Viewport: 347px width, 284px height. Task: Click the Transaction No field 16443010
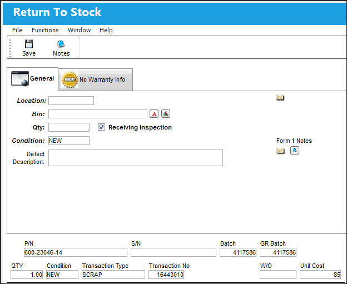(x=166, y=275)
